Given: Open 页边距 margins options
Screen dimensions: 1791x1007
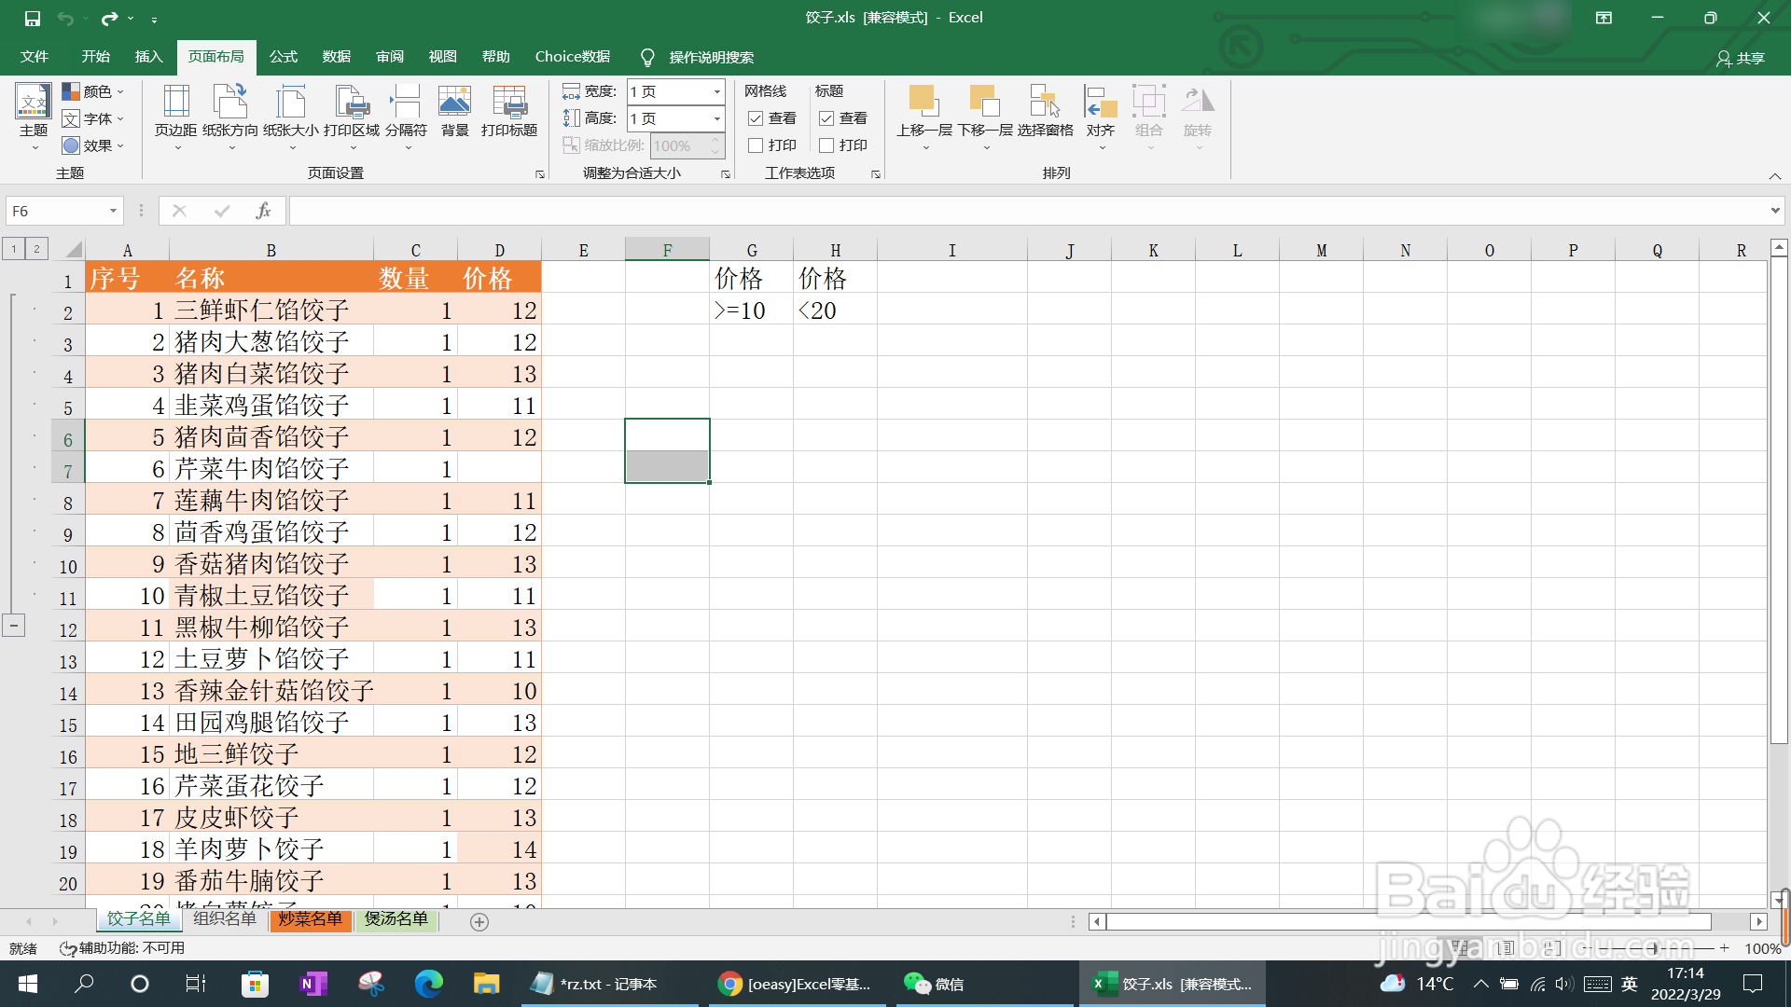Looking at the screenshot, I should point(175,117).
